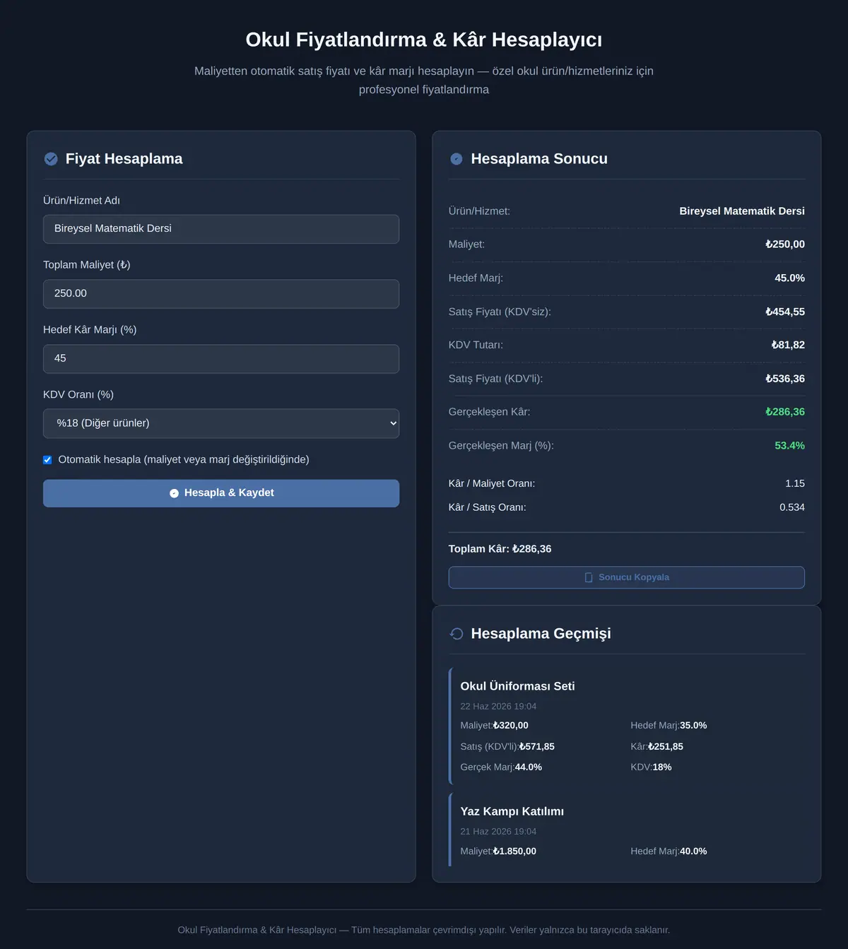848x949 pixels.
Task: Select the Okul Üniforması Seti history entry title
Action: pos(517,686)
